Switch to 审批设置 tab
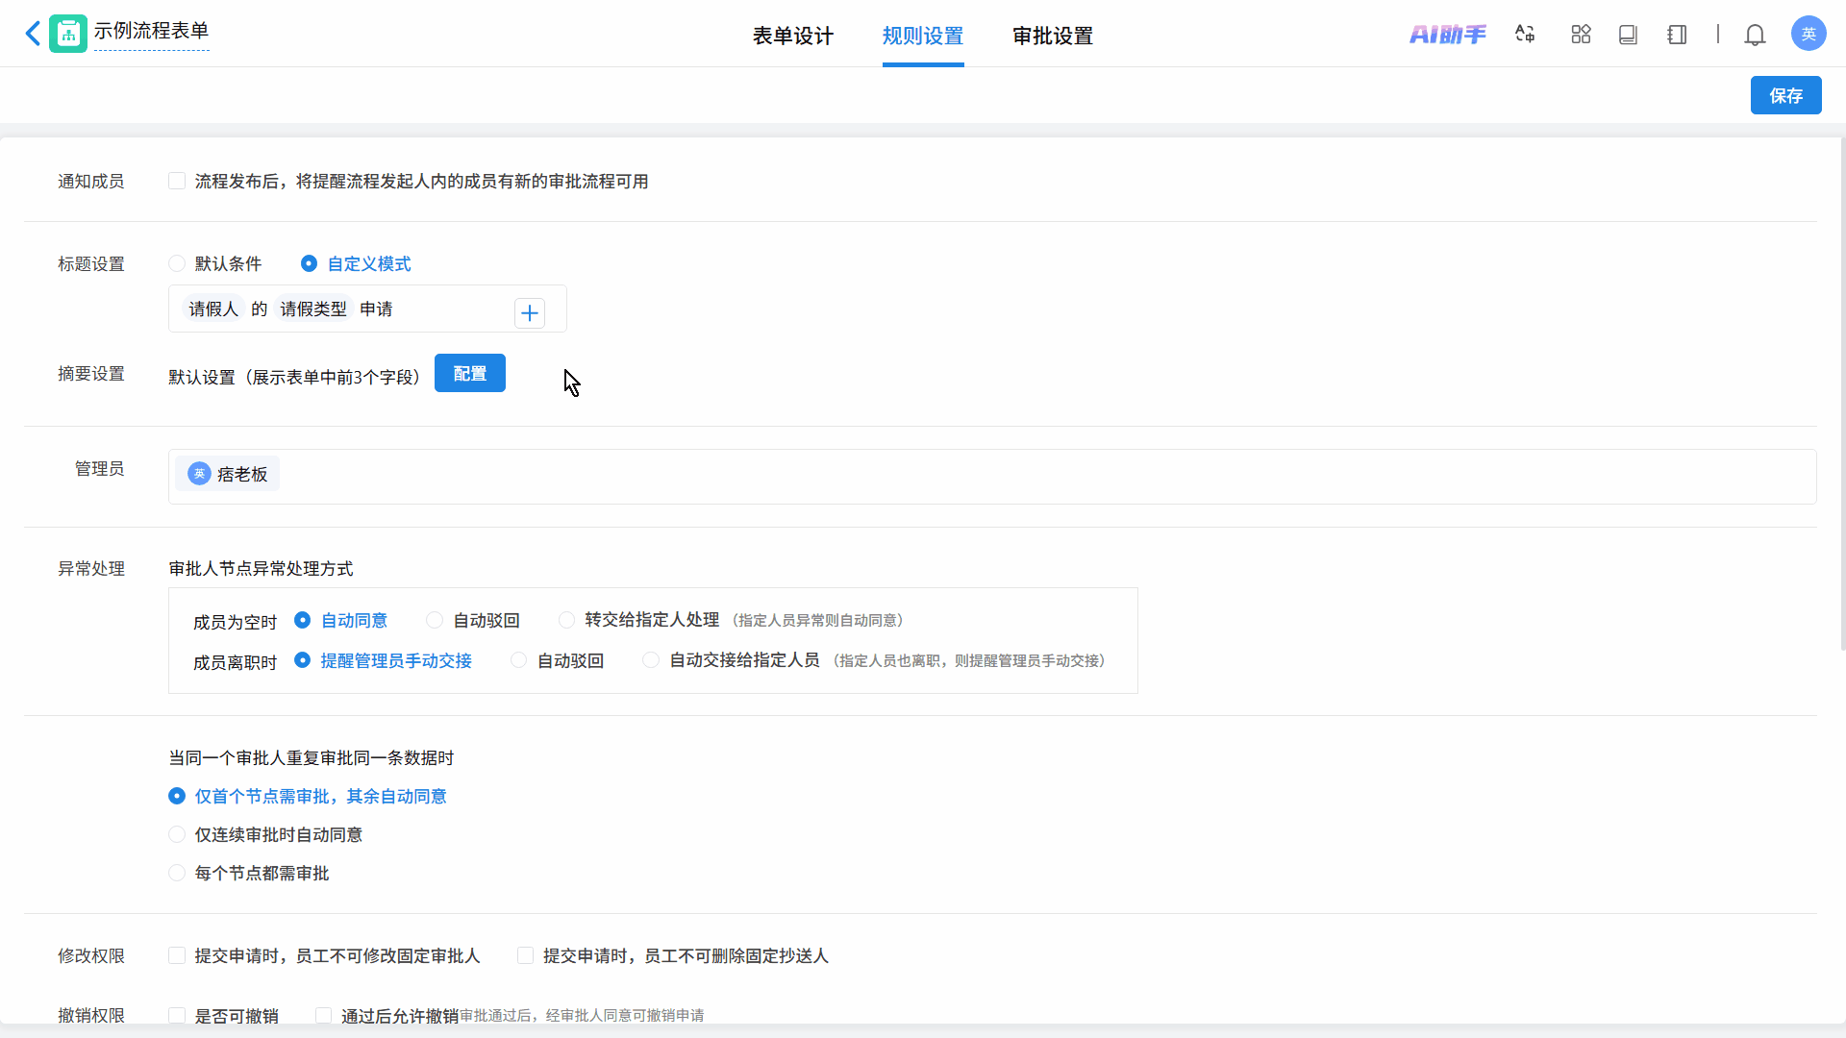The width and height of the screenshot is (1846, 1038). (x=1053, y=36)
